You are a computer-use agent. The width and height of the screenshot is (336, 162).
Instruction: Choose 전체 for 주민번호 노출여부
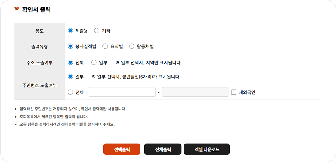click(70, 92)
